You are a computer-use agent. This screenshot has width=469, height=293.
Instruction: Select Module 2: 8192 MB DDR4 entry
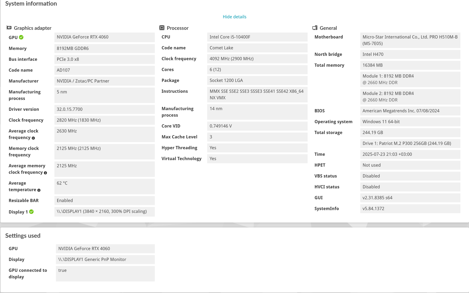[410, 97]
